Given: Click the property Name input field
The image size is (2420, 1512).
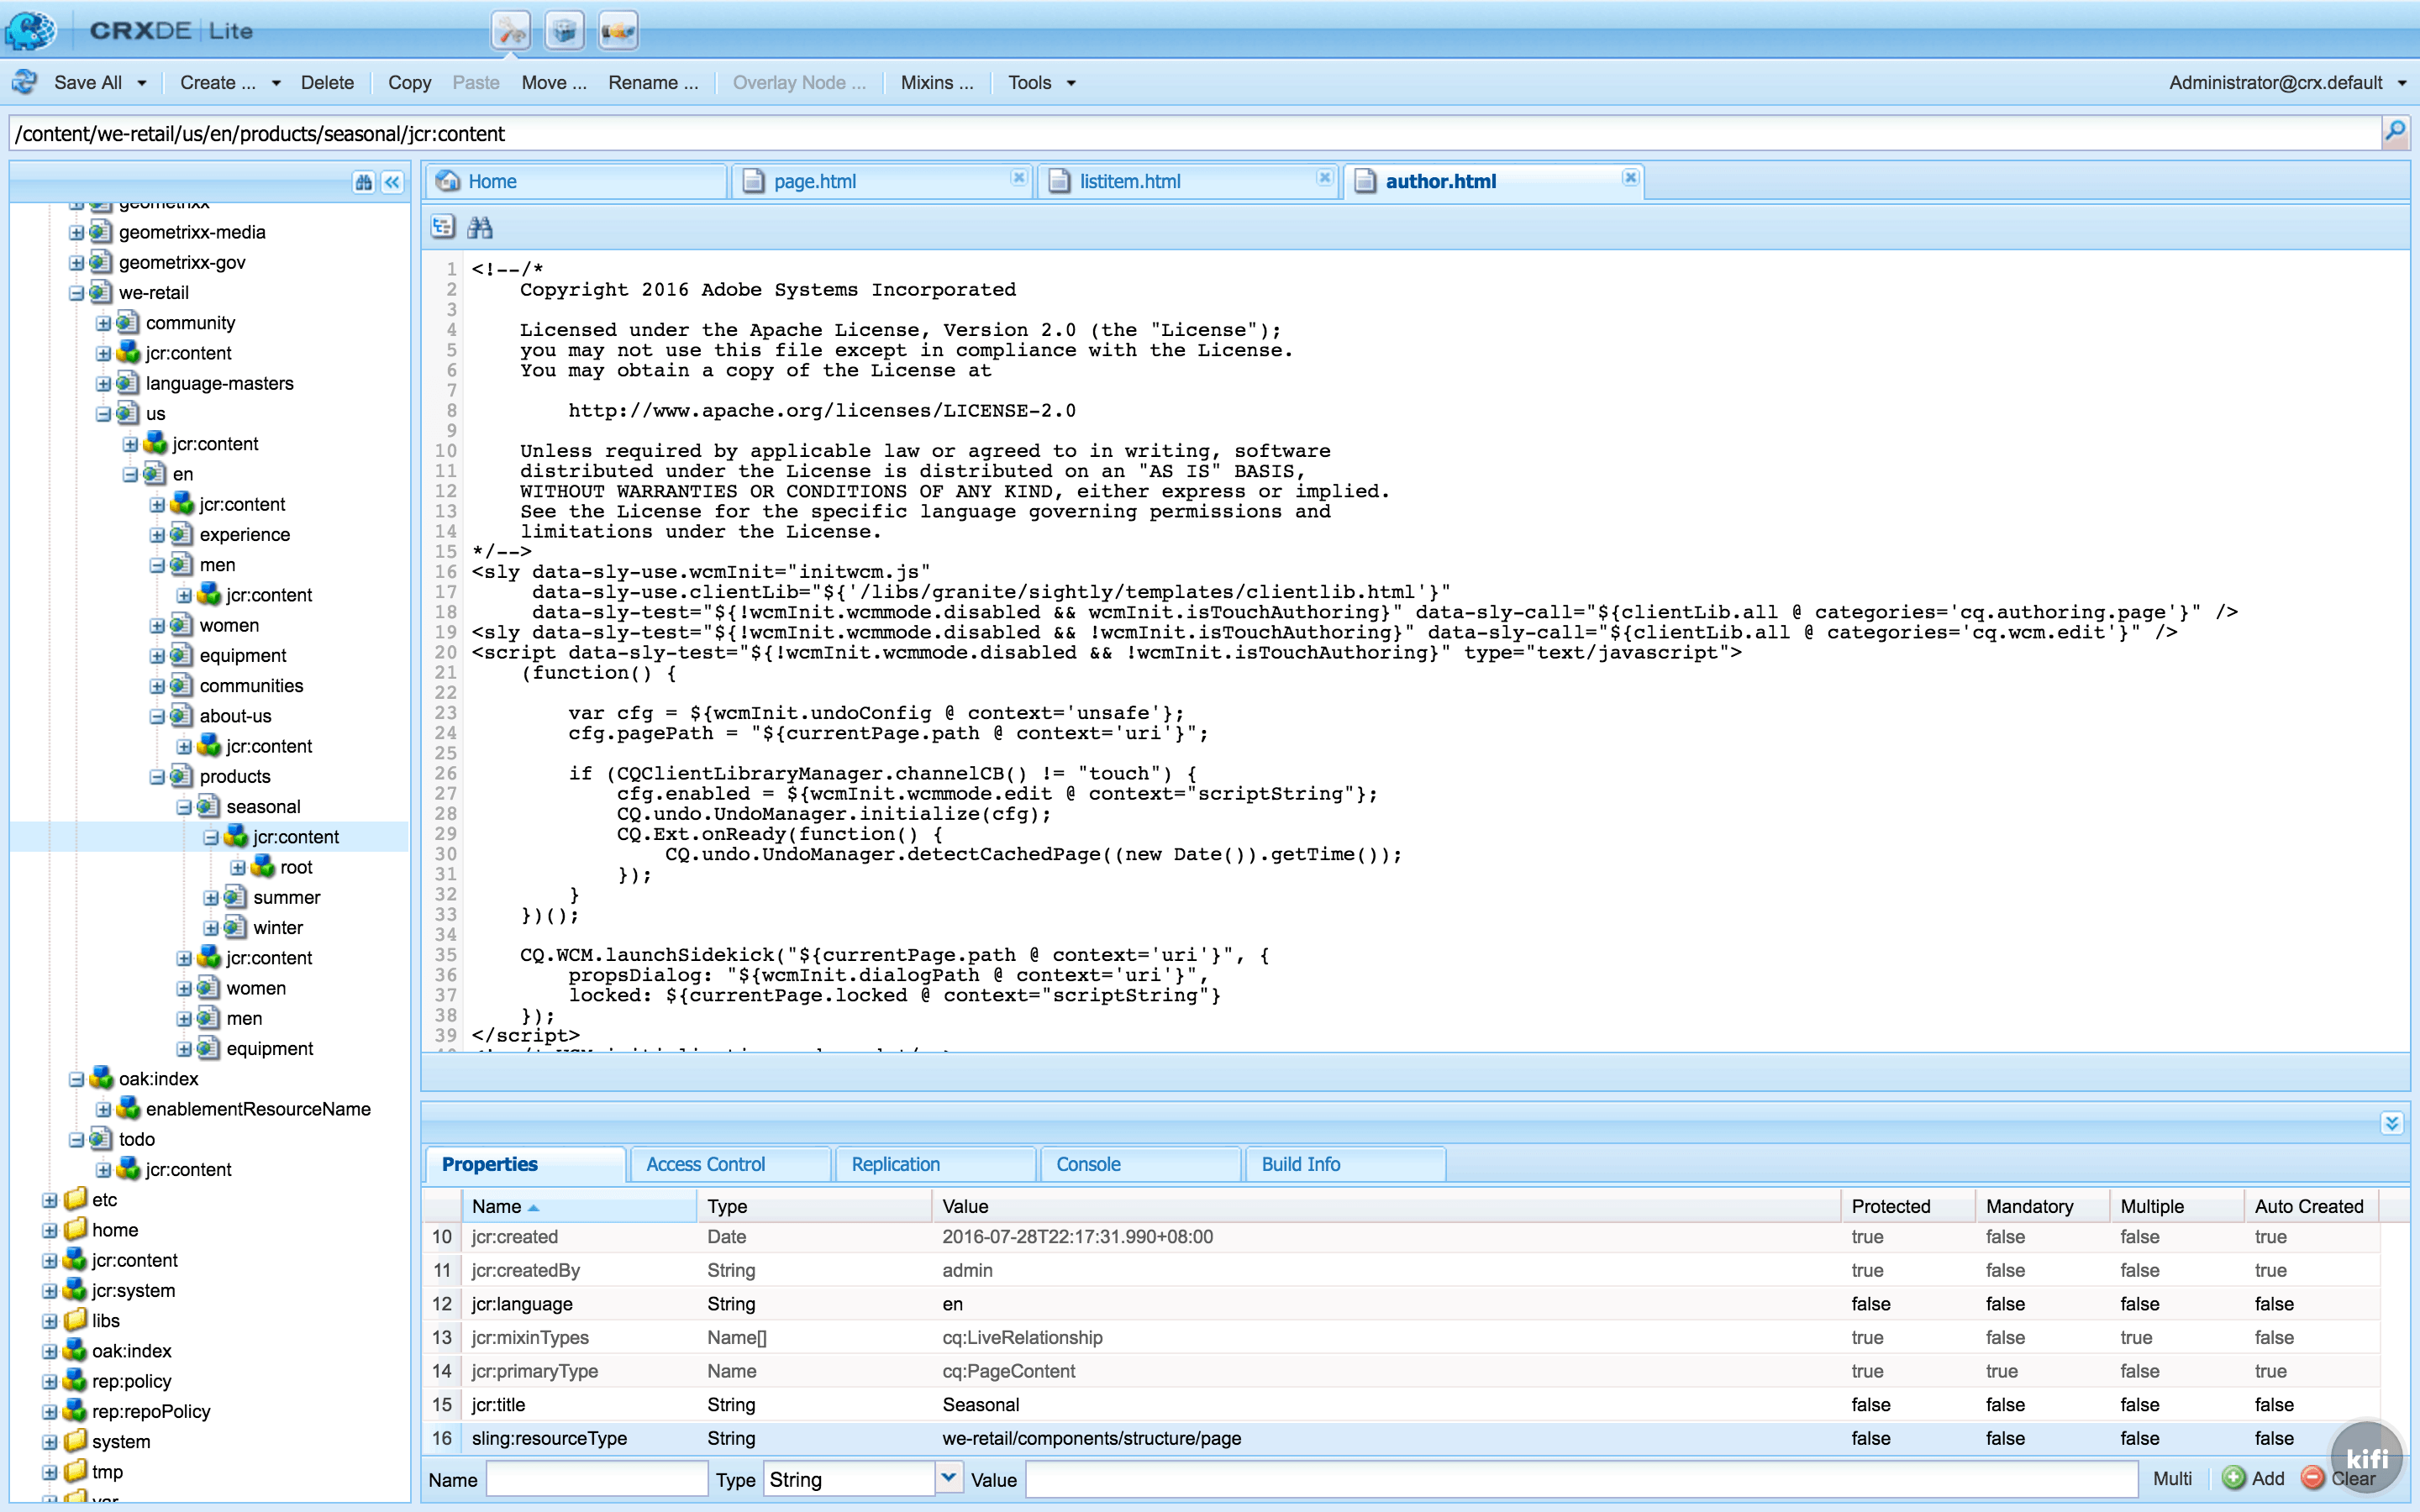Looking at the screenshot, I should (x=597, y=1479).
